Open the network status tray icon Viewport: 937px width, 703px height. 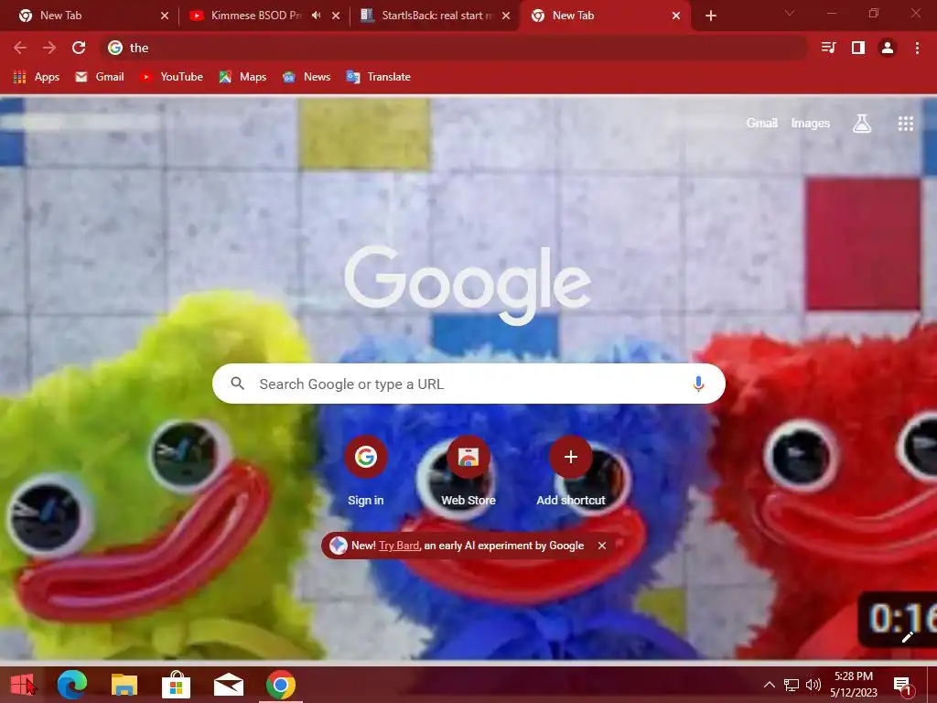[792, 685]
